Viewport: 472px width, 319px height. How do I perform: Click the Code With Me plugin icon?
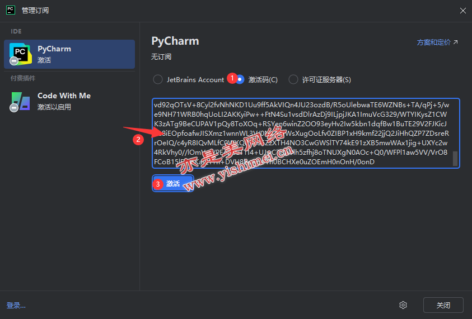click(20, 102)
